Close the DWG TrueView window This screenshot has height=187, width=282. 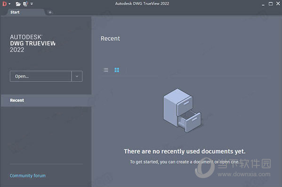click(278, 4)
